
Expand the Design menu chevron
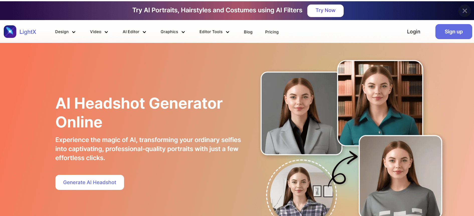74,32
